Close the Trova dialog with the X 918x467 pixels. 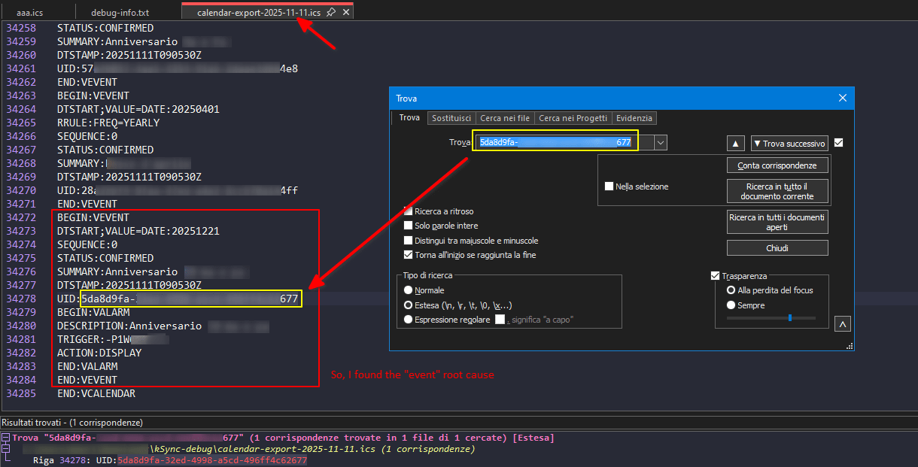tap(843, 99)
